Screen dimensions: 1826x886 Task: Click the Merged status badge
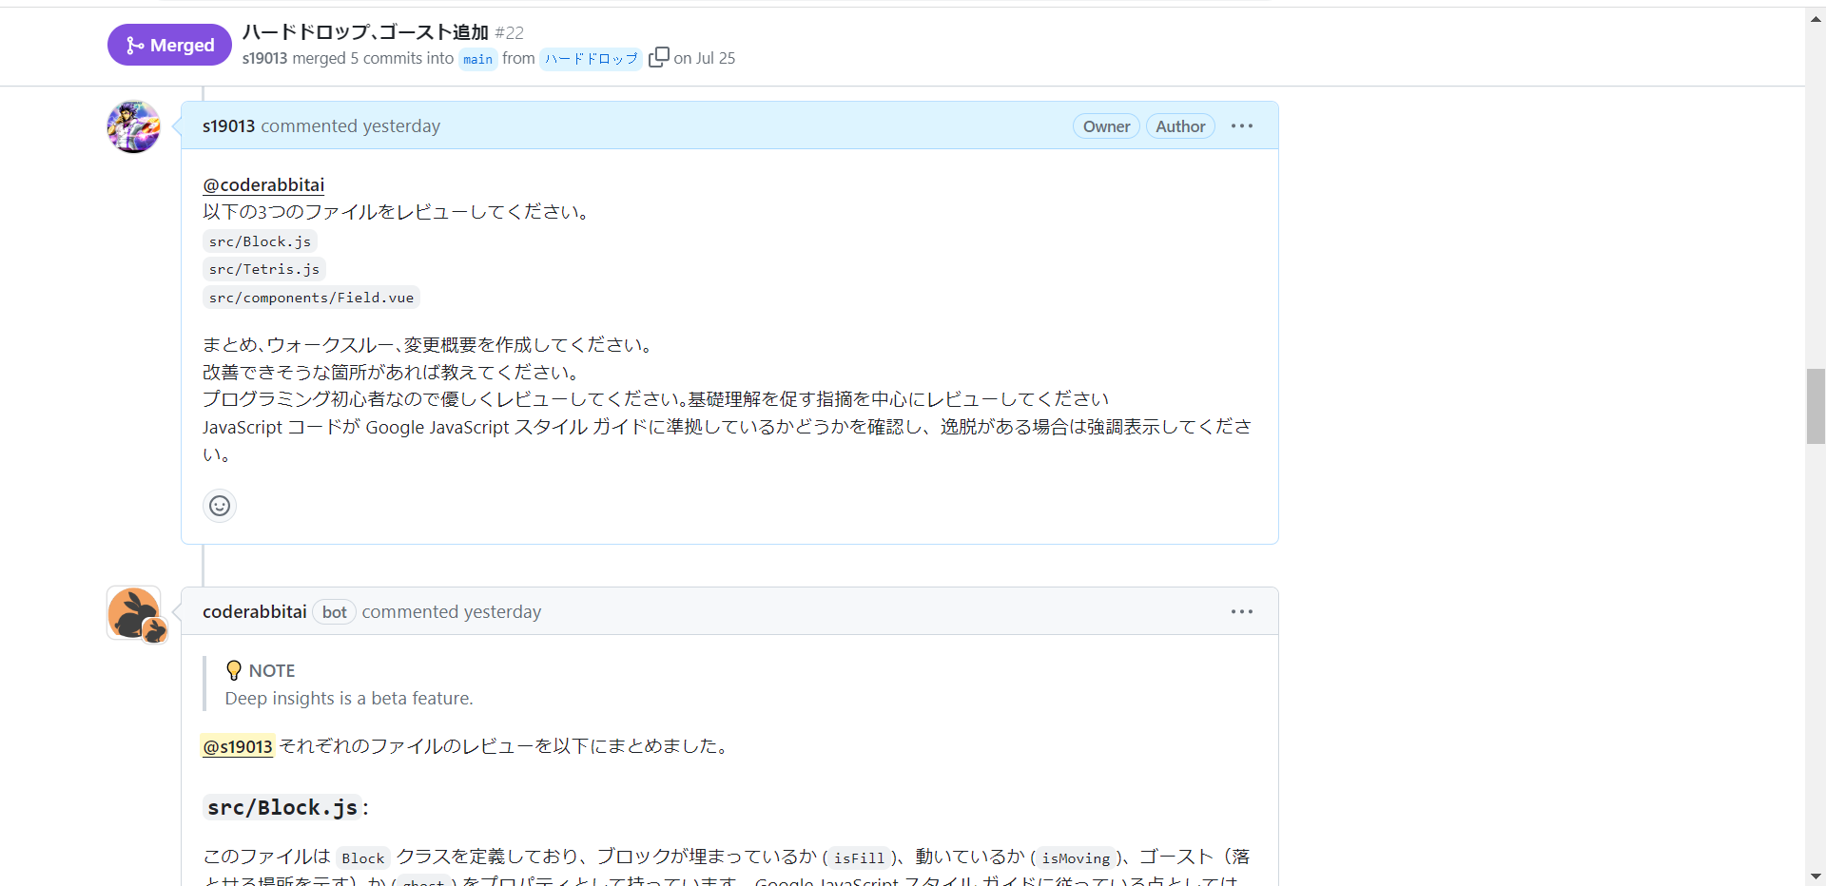click(x=168, y=44)
